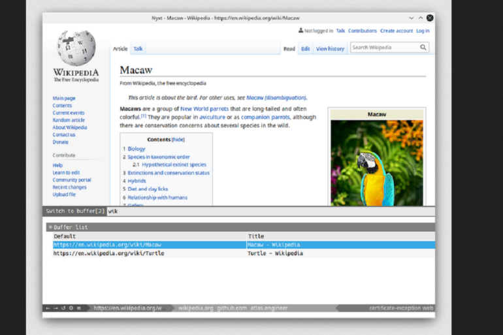Click the Title column header
This screenshot has height=335, width=503.
[341, 236]
